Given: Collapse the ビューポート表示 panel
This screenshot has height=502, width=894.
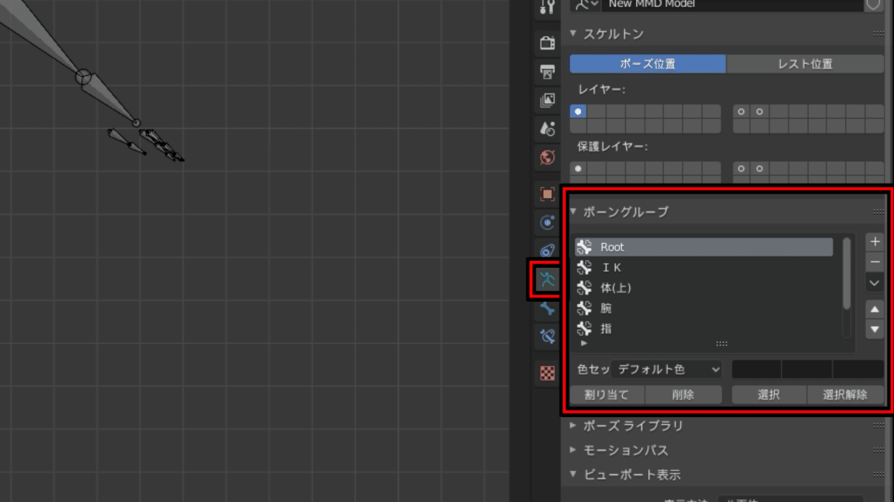Looking at the screenshot, I should (x=574, y=474).
